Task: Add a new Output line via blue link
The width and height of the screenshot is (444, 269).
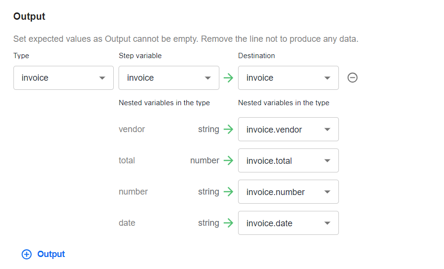Action: click(x=51, y=254)
